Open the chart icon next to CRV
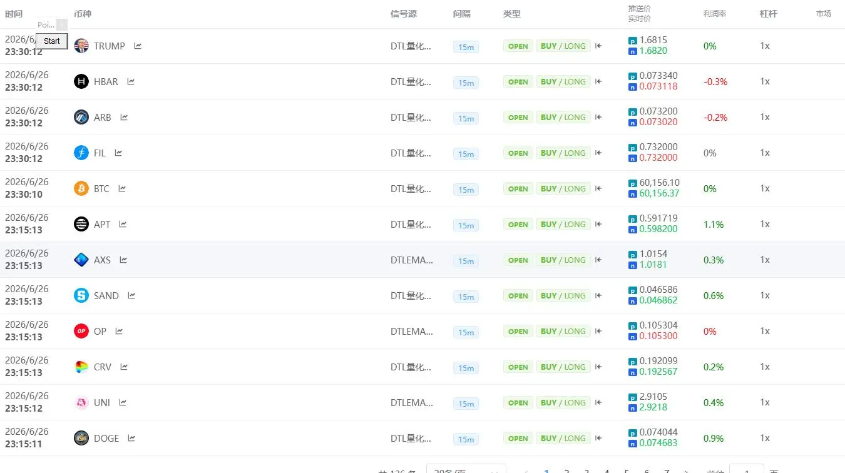845x473 pixels. 124,367
